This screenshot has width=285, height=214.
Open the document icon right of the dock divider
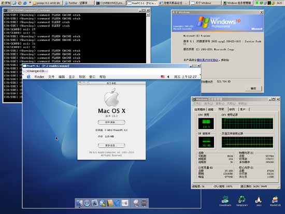(136, 203)
